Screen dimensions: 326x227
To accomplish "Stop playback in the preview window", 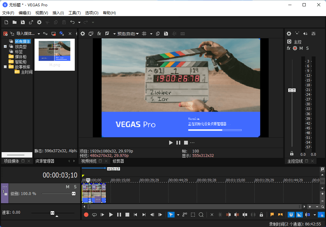I will click(186, 143).
